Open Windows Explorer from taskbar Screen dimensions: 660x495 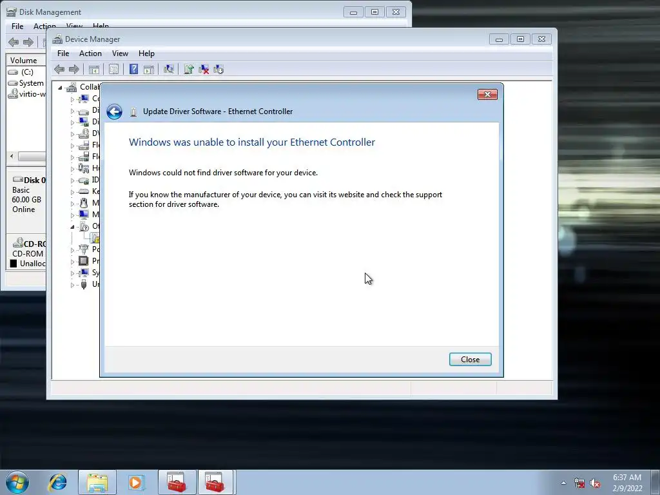coord(97,482)
